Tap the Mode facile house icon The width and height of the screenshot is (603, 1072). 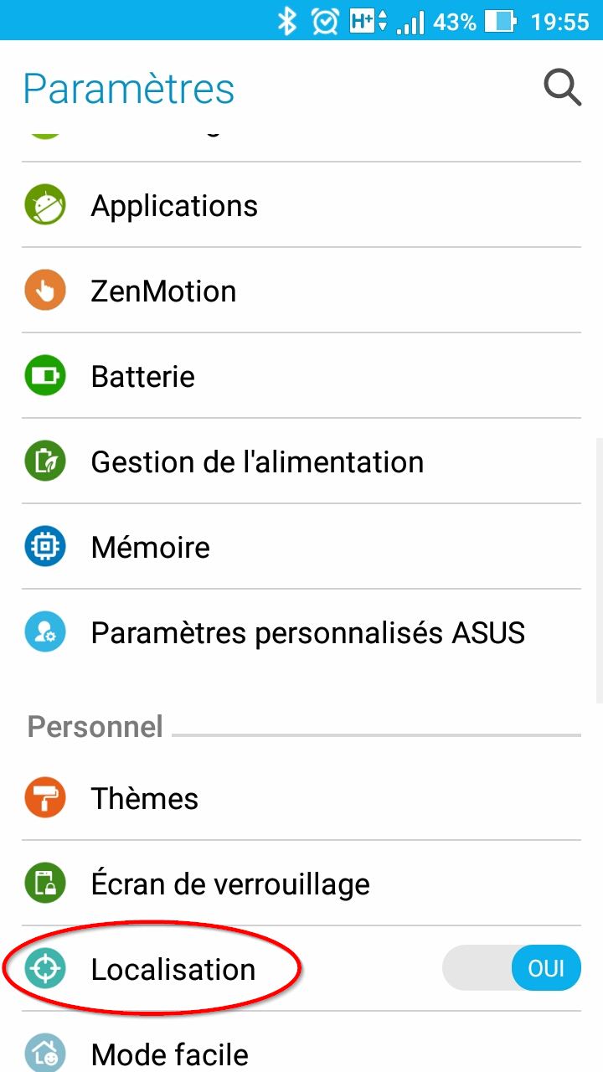coord(45,1053)
